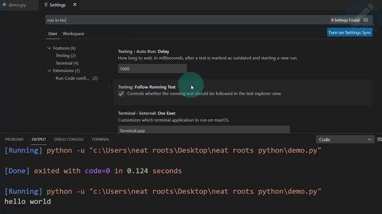The height and width of the screenshot is (214, 382).
Task: Select Testing (2) in settings tree
Action: [x=66, y=55]
